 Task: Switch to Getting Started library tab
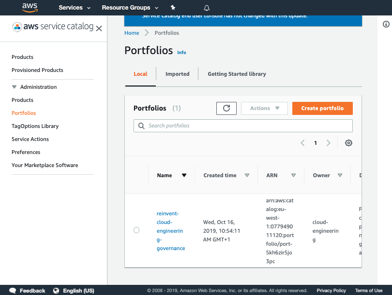237,74
